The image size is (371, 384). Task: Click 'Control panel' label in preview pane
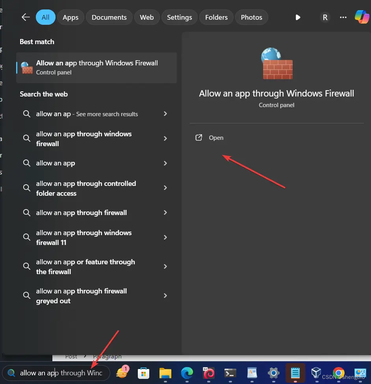click(x=276, y=105)
